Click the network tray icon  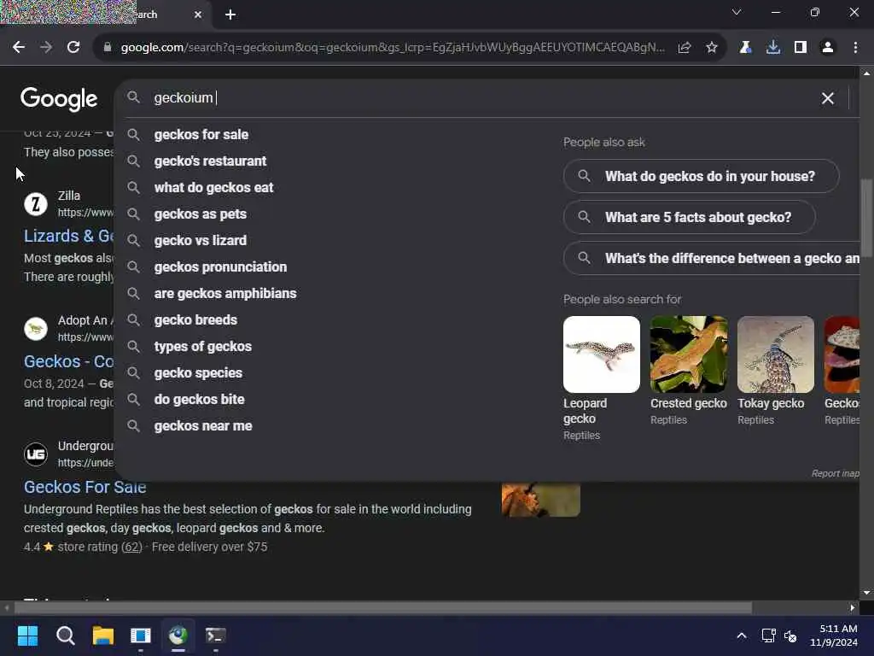[x=769, y=635]
